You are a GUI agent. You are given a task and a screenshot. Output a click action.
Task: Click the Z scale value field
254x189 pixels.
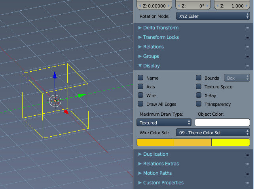pos(232,6)
